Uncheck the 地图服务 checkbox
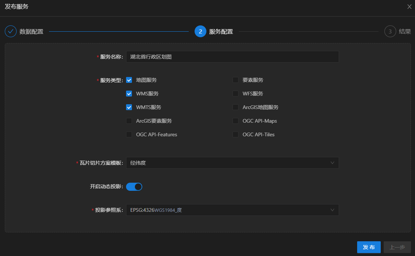 pos(129,80)
